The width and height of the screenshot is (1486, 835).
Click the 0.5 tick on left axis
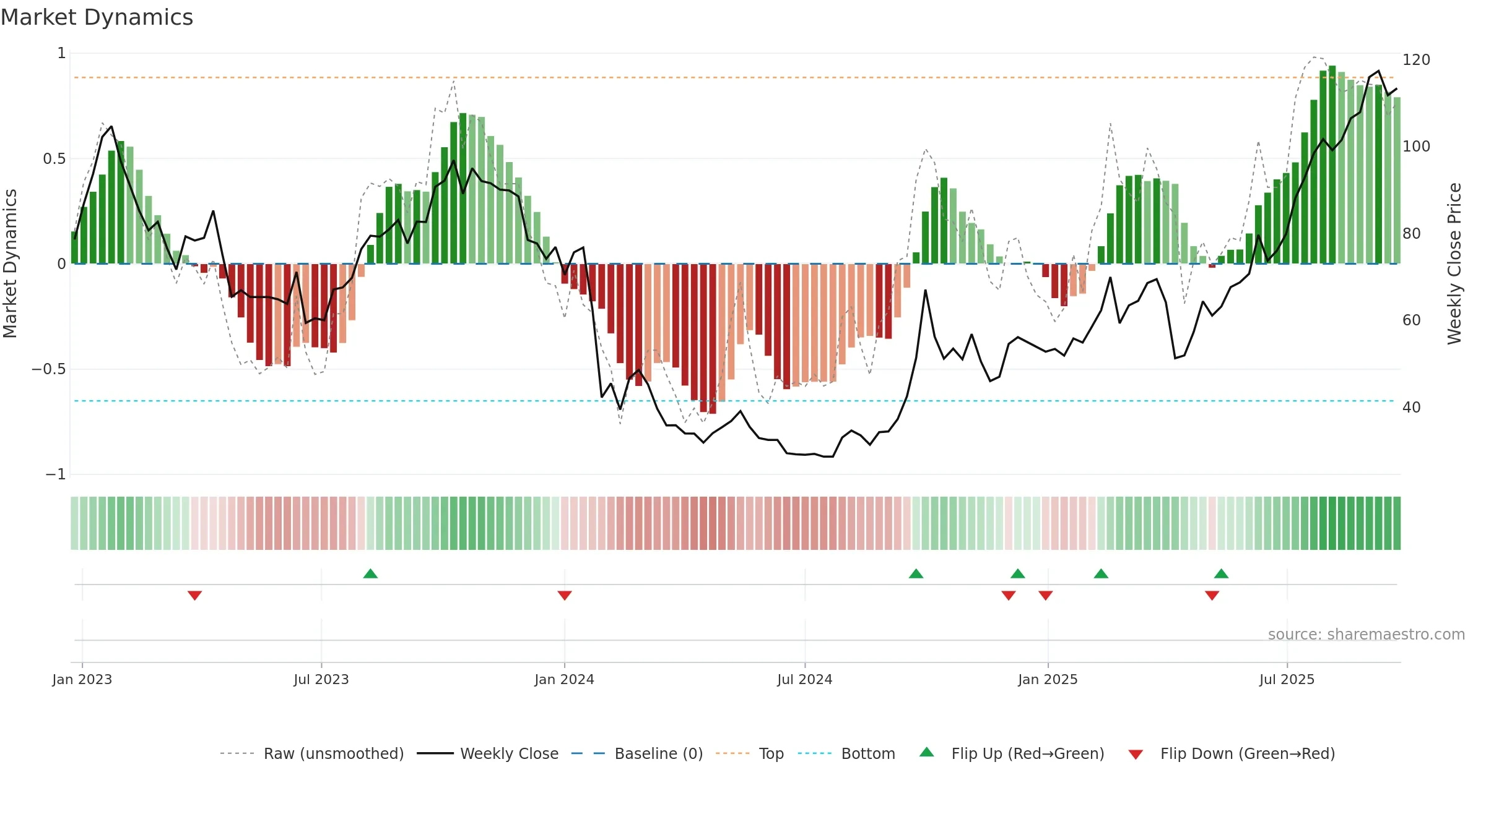(54, 159)
